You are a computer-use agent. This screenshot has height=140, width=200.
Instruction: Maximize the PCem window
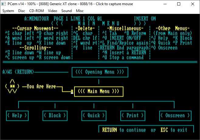[179, 4]
